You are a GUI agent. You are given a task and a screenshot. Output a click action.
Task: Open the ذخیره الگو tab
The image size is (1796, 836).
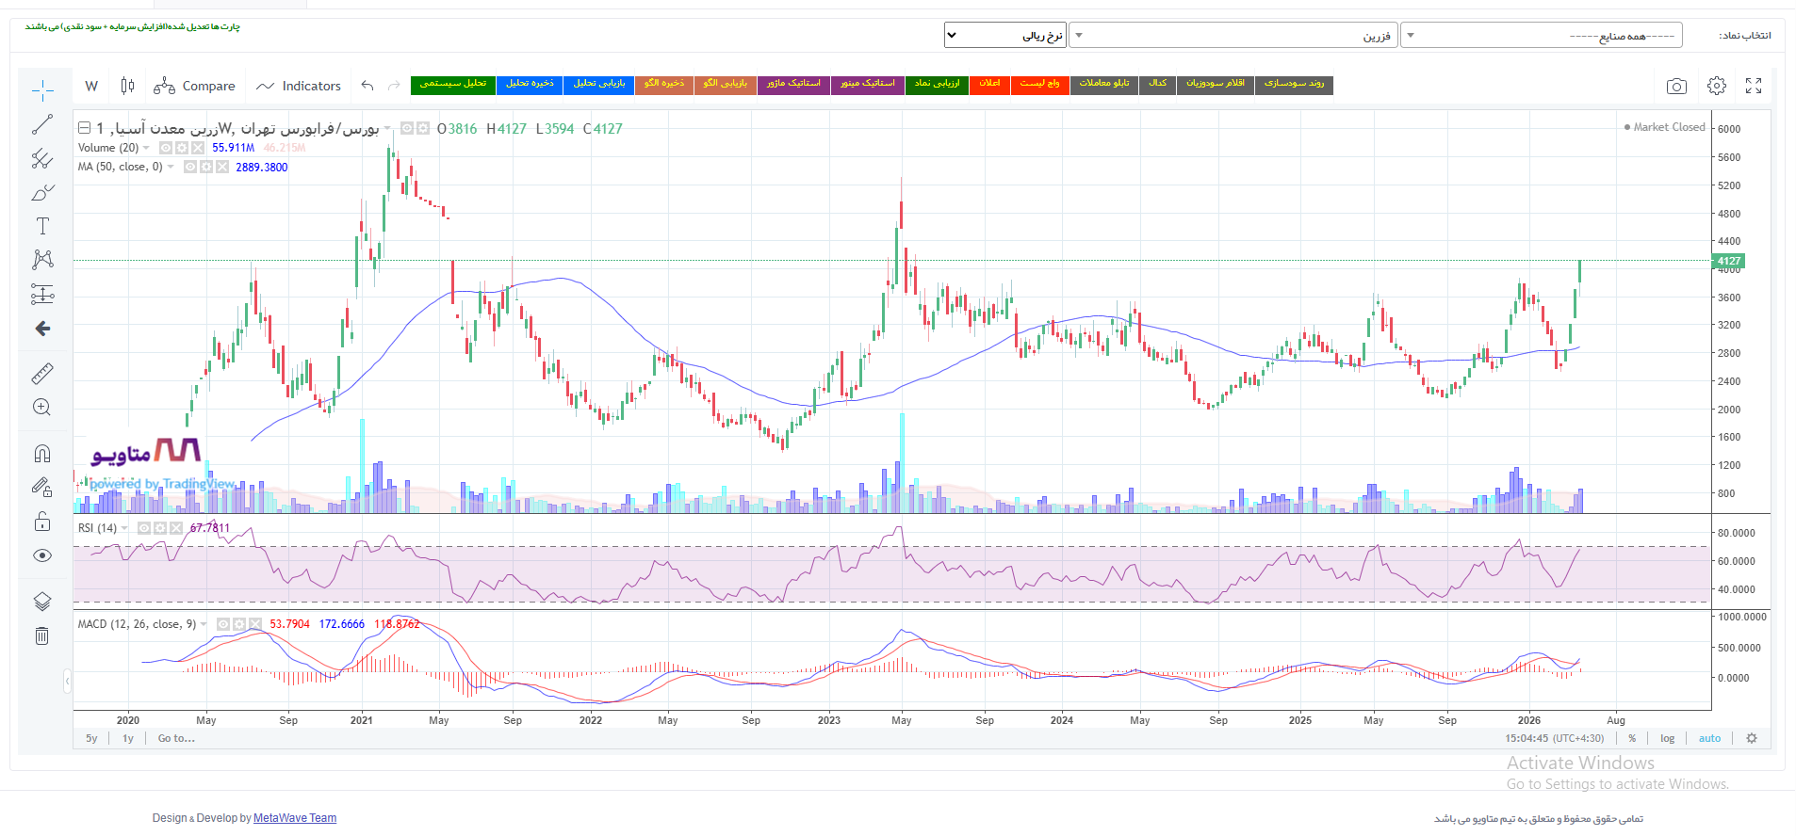click(x=664, y=84)
